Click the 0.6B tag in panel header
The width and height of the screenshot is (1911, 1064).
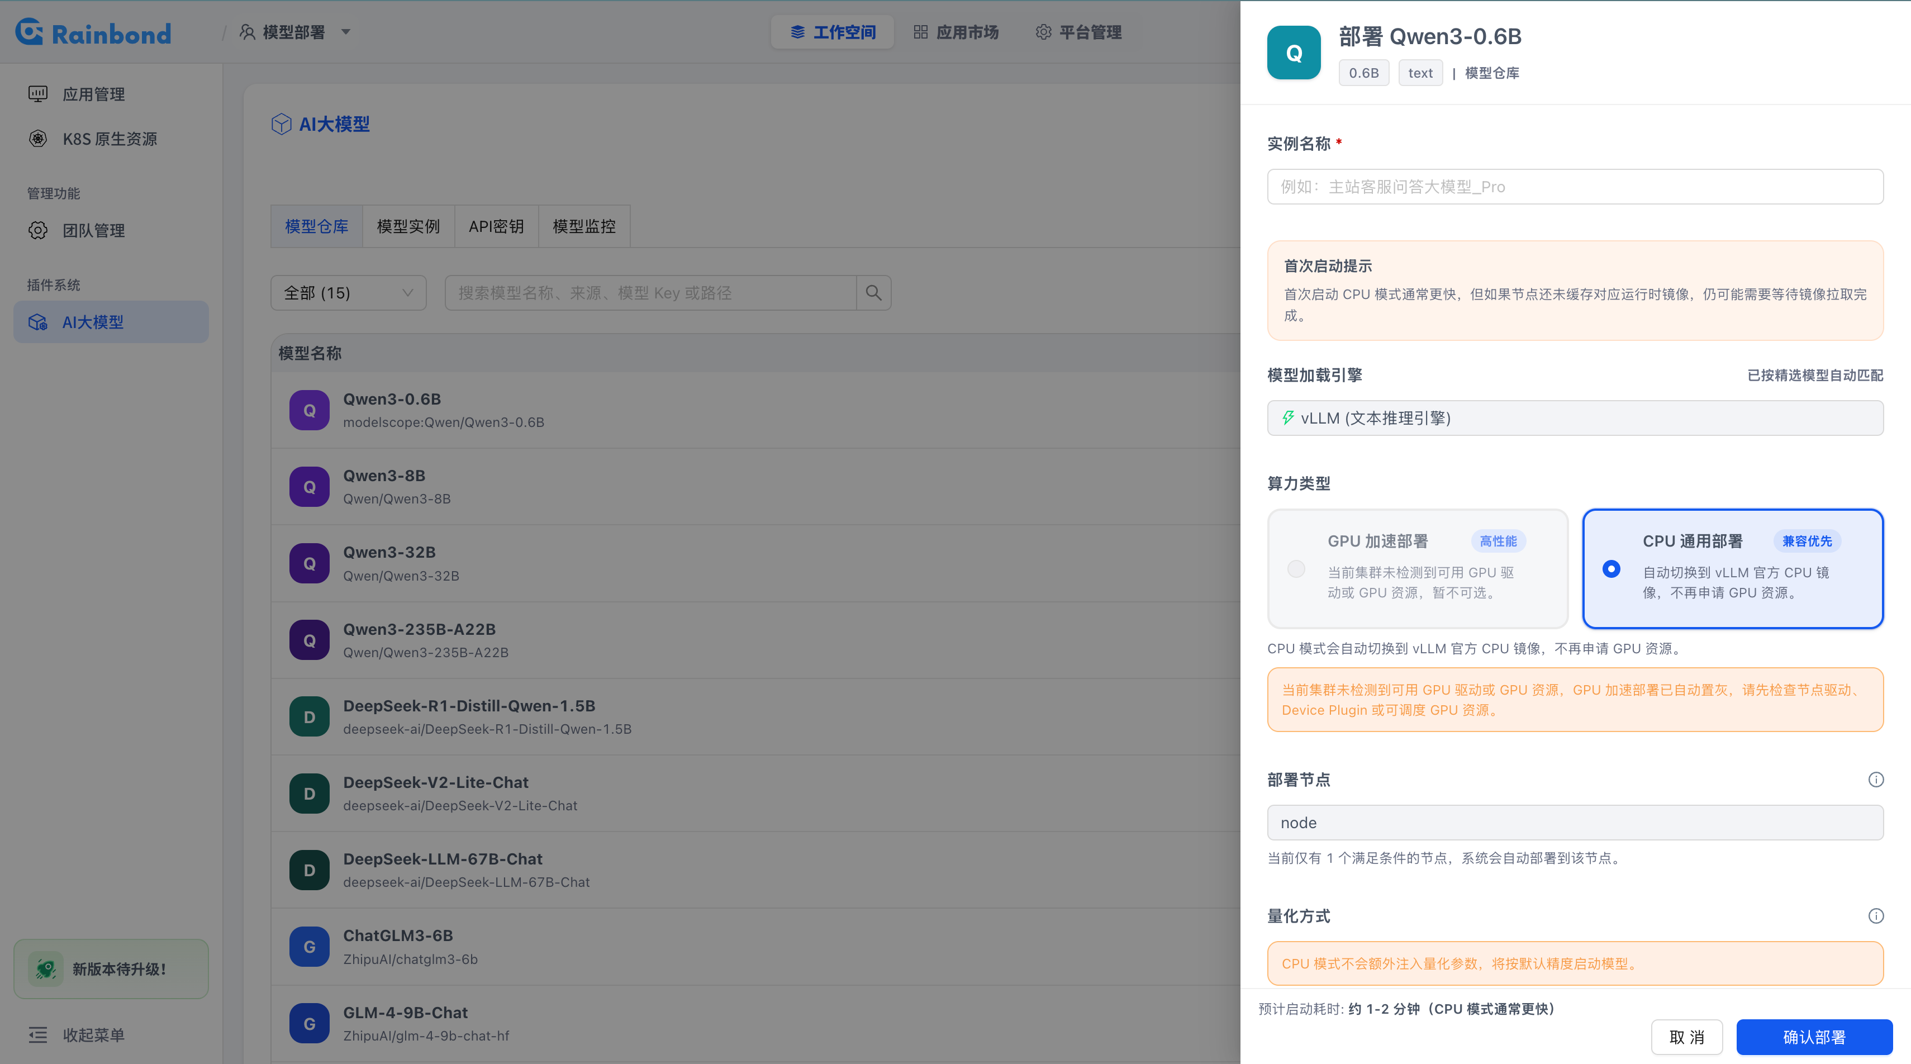(x=1363, y=73)
